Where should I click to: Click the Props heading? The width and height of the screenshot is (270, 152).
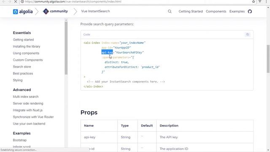(89, 112)
